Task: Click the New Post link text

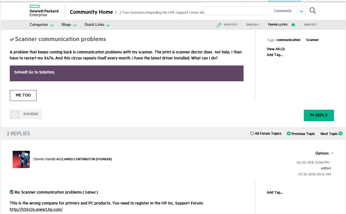Action: pos(231,25)
